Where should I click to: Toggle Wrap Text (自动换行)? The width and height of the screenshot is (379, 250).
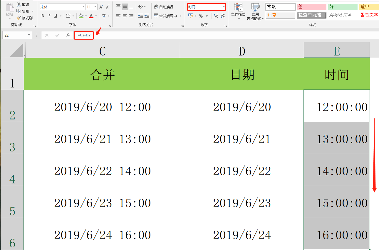pos(164,7)
